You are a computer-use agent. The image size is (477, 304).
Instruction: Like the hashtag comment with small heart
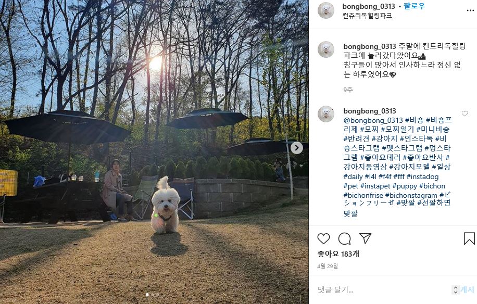[465, 113]
